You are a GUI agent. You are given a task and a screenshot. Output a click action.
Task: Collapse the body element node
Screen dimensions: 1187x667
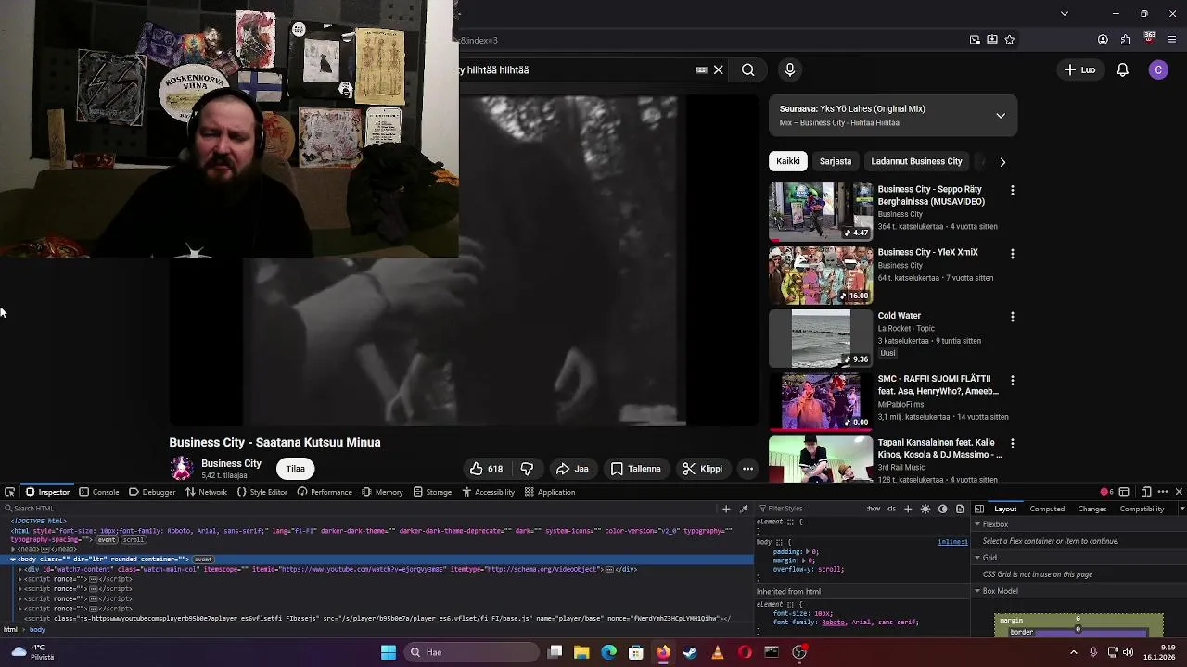click(12, 560)
